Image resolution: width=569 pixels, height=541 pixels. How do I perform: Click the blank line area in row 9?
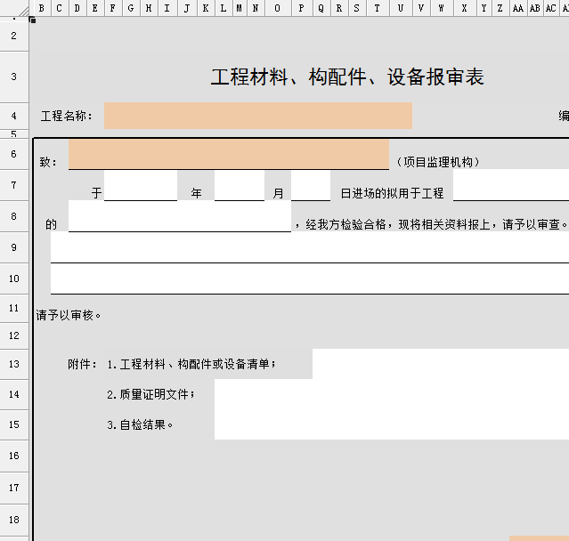[x=309, y=247]
